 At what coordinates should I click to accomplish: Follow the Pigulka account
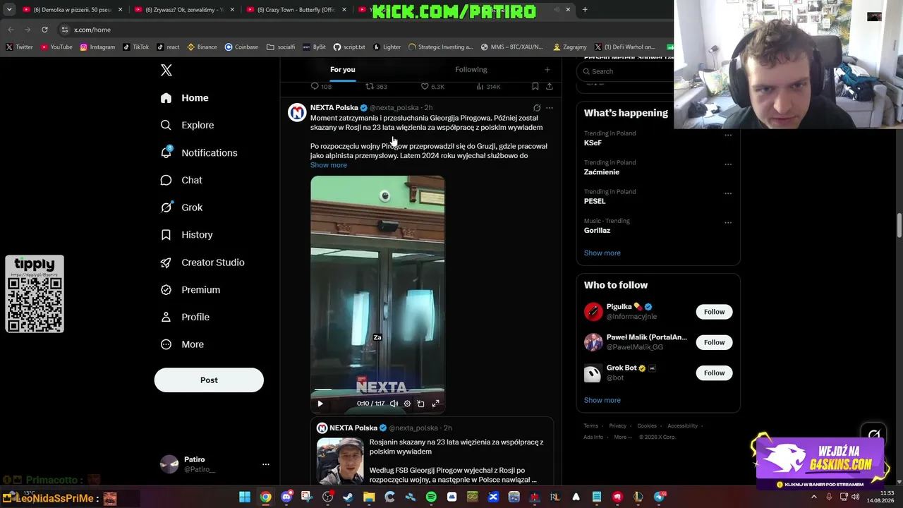point(714,312)
